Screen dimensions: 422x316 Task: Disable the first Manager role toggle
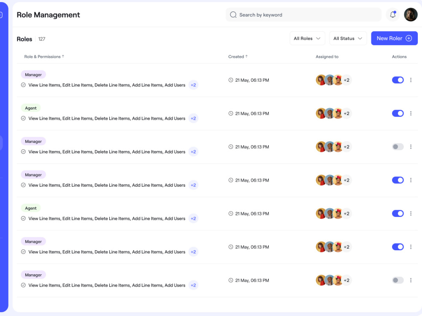[398, 80]
